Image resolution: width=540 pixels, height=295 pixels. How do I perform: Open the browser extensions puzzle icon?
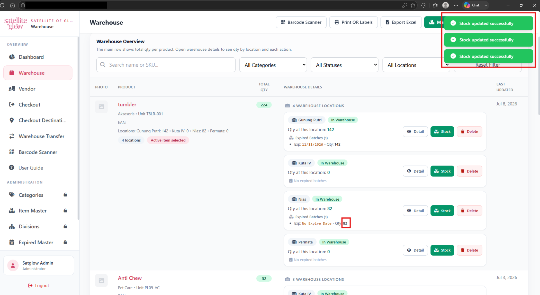(x=424, y=5)
